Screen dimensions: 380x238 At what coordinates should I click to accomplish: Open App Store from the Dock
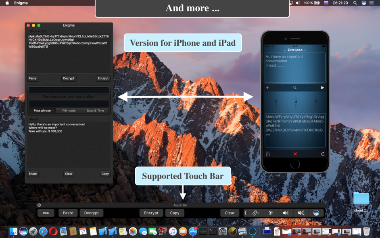coord(193,232)
